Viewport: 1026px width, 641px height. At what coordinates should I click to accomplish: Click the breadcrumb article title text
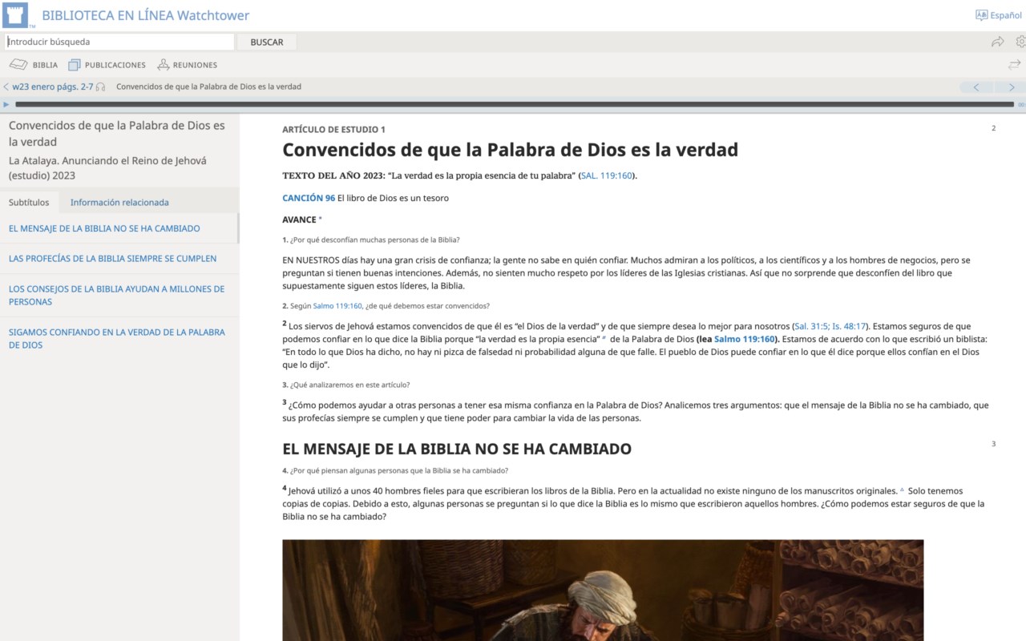click(x=208, y=87)
